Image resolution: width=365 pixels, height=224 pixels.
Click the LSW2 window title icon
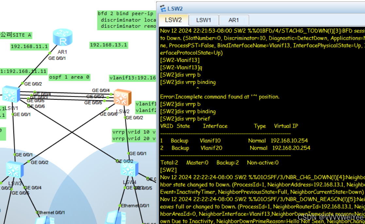163,8
